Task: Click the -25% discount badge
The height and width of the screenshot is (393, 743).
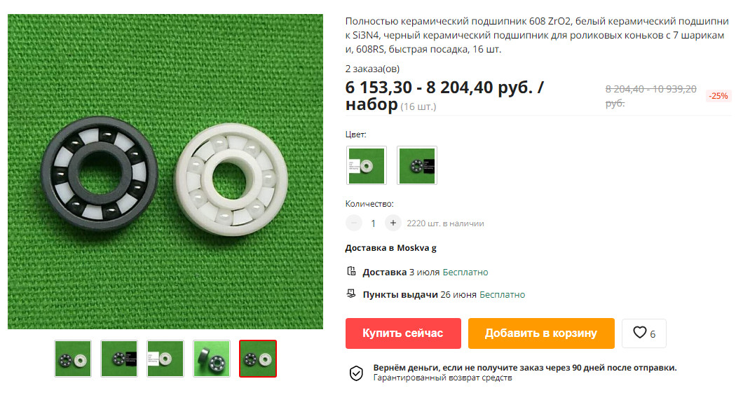Action: click(718, 96)
